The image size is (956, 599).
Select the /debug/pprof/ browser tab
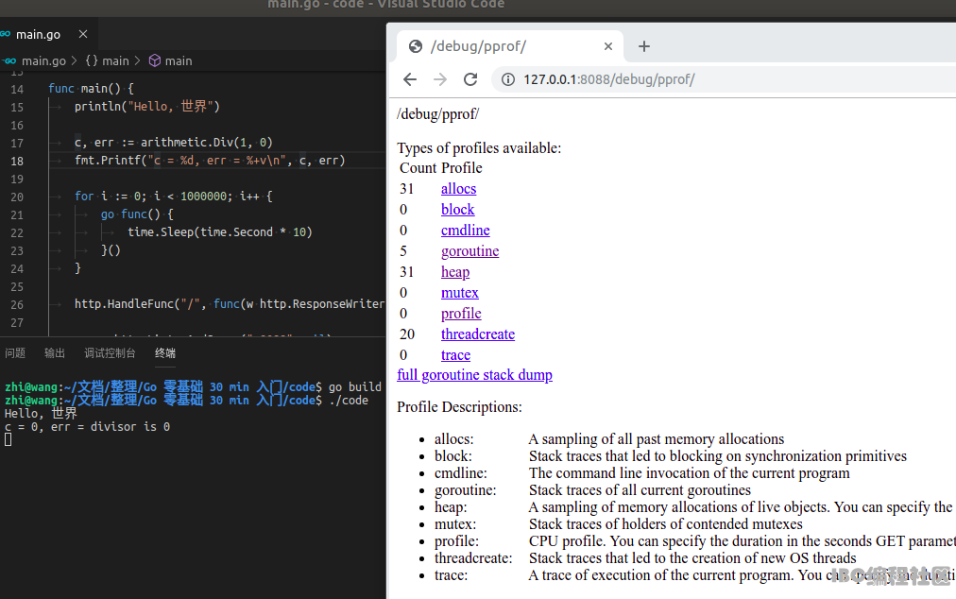510,46
